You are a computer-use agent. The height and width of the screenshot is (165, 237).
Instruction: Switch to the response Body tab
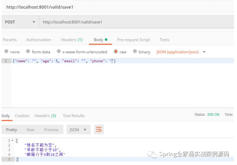[x=6, y=116]
